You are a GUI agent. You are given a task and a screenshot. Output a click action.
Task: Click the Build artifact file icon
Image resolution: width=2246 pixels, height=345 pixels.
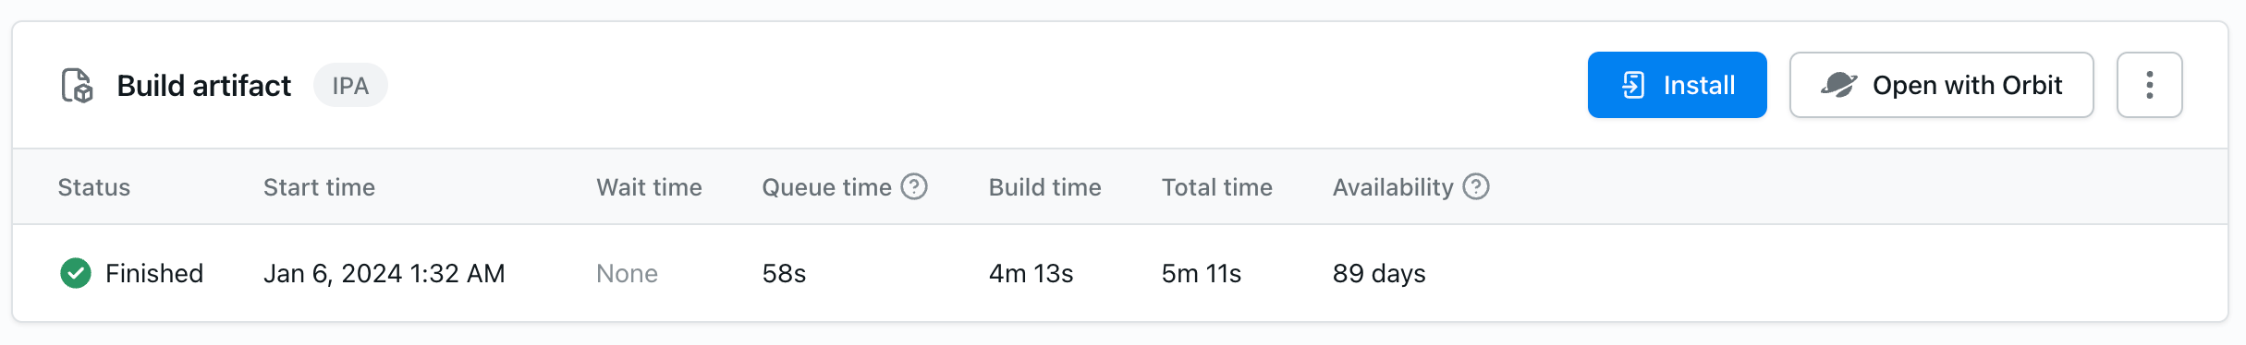(78, 86)
